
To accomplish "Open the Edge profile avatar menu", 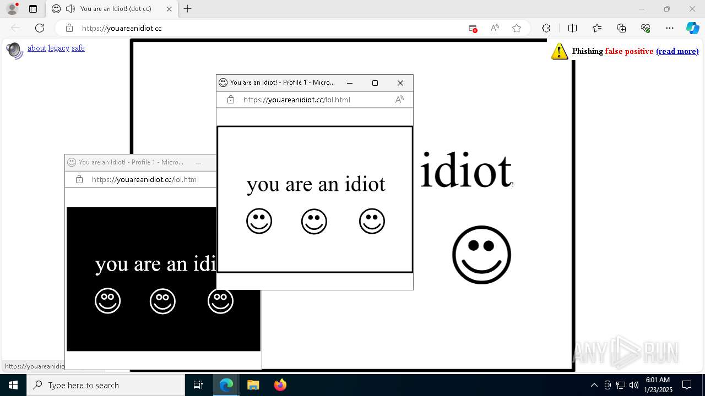I will pos(12,9).
